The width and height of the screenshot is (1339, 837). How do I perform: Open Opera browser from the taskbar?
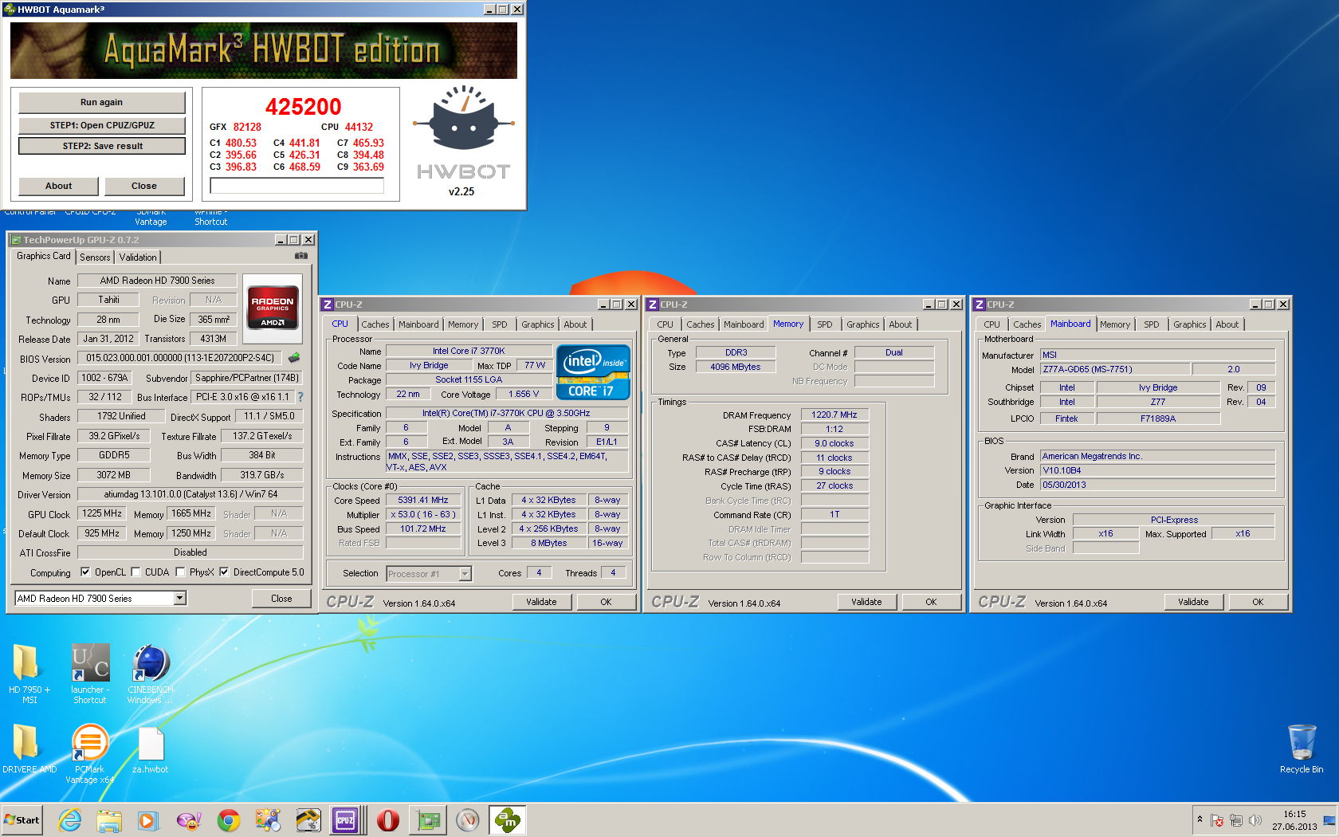[x=388, y=820]
